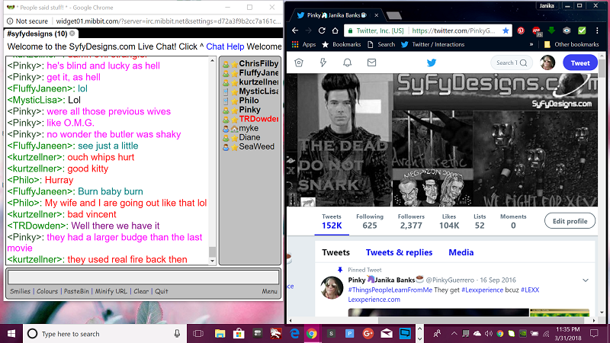Switch to Tweets & replies tab

point(399,252)
